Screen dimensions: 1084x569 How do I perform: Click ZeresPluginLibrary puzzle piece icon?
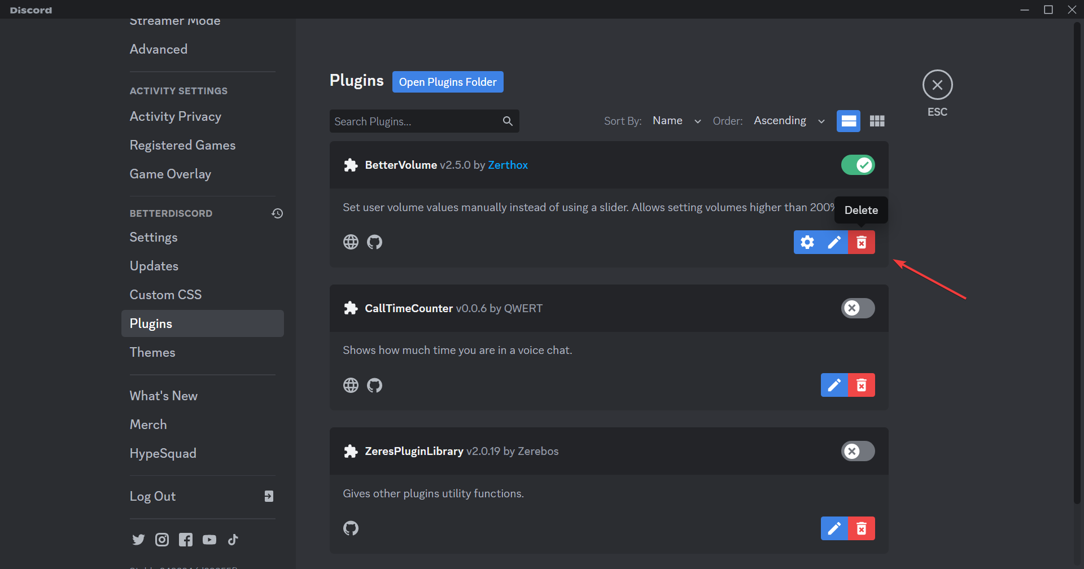[351, 451]
